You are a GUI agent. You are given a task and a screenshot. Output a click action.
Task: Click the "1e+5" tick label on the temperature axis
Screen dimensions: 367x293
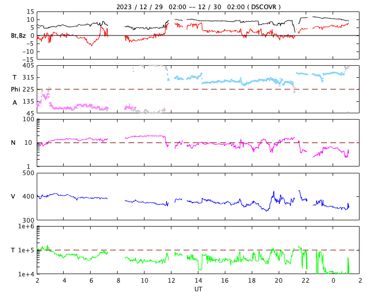(x=26, y=250)
